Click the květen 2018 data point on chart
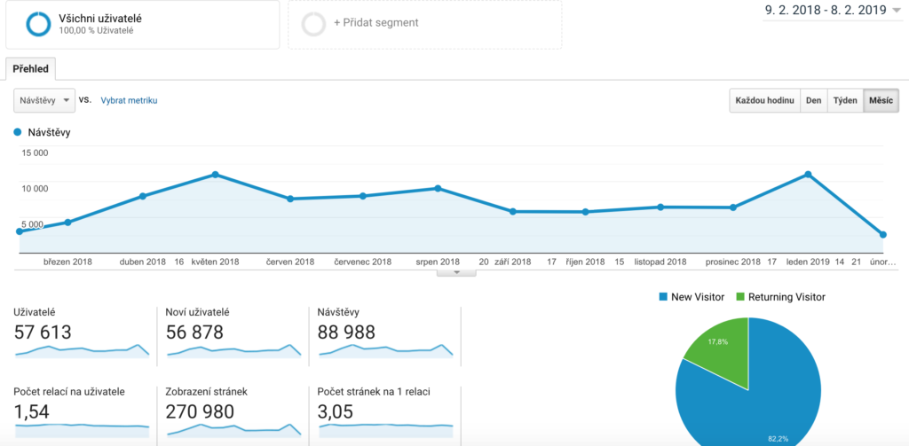 [x=215, y=175]
